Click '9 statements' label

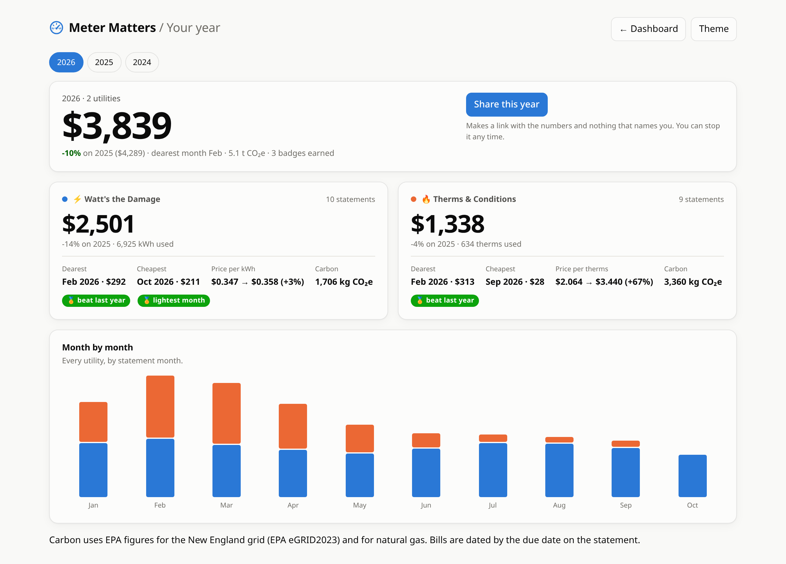(701, 199)
